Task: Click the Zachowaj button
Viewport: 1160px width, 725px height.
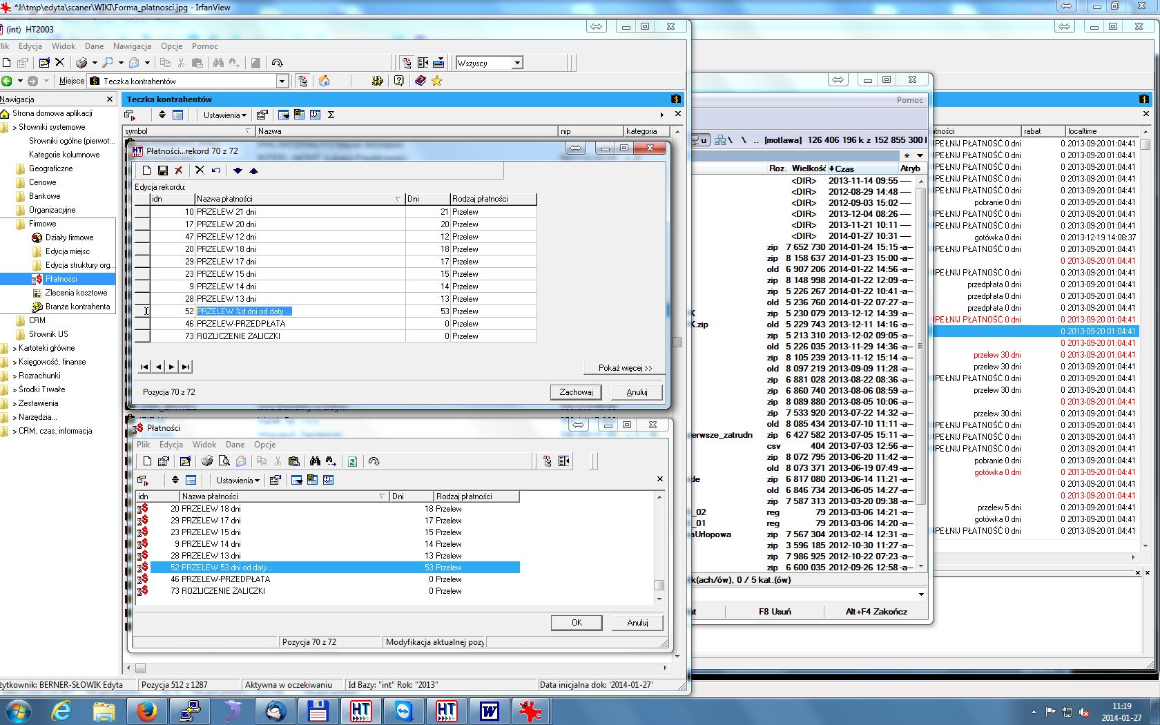Action: pyautogui.click(x=576, y=392)
